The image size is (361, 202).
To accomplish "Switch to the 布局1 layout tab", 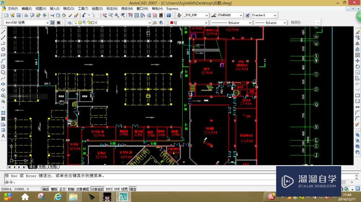I will [43, 167].
